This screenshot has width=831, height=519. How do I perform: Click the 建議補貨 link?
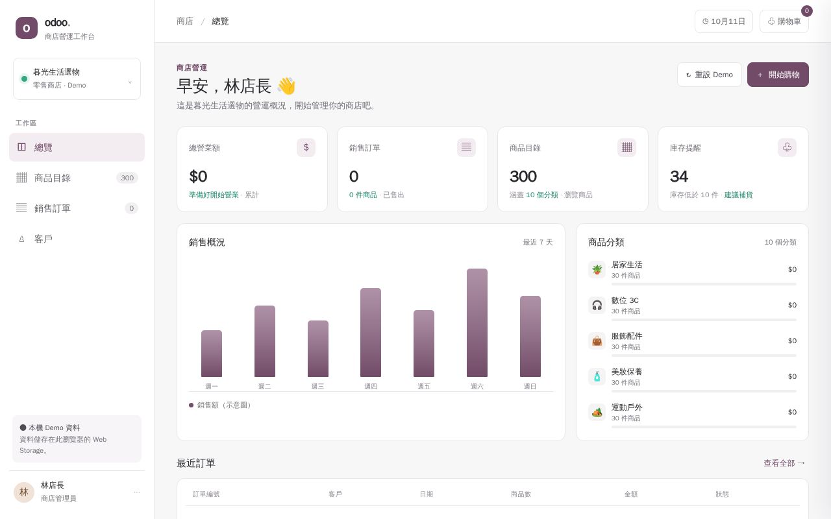click(739, 195)
